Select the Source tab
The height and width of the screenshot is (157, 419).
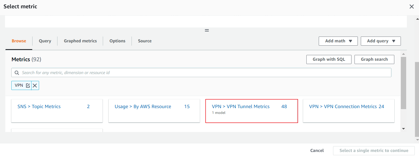tap(145, 41)
